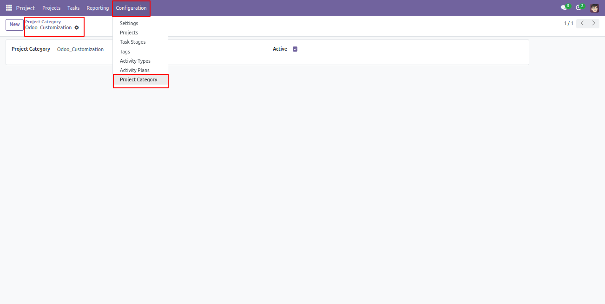This screenshot has width=605, height=304.
Task: Open the user avatar menu
Action: pyautogui.click(x=595, y=8)
